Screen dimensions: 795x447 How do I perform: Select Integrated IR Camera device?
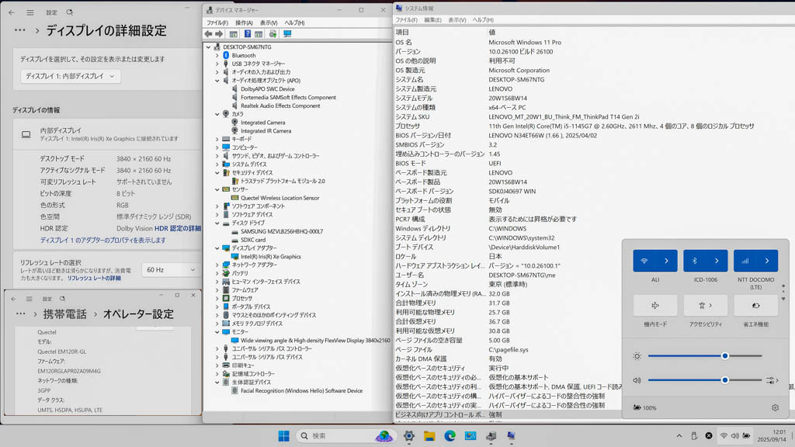coord(266,130)
